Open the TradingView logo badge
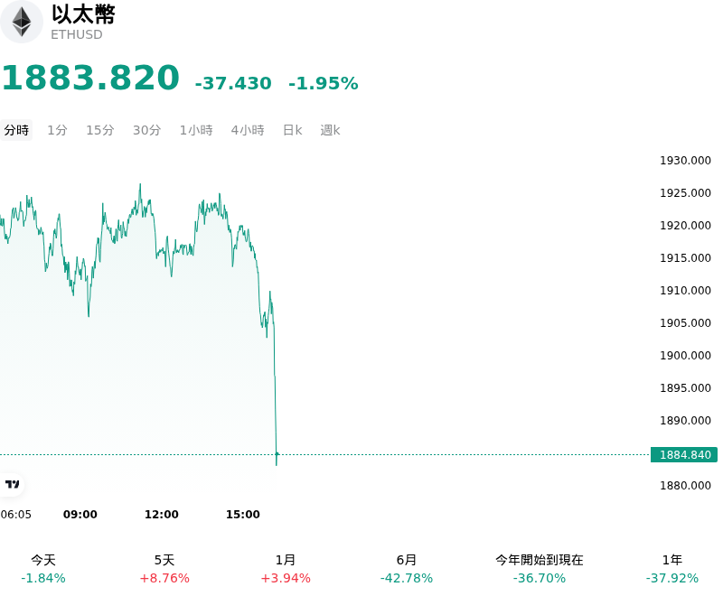This screenshot has height=596, width=723. point(12,484)
